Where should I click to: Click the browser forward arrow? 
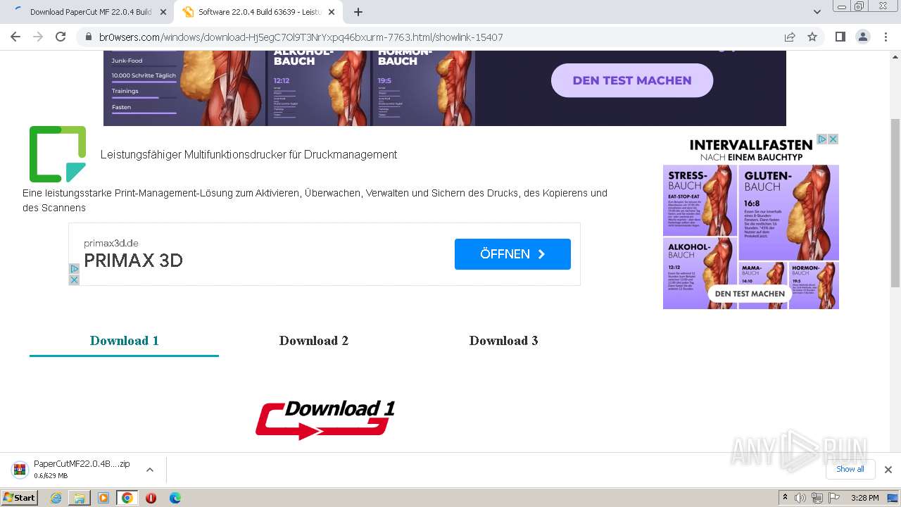[x=38, y=37]
